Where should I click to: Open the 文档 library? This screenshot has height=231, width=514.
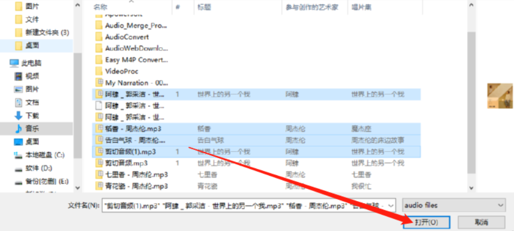27,103
